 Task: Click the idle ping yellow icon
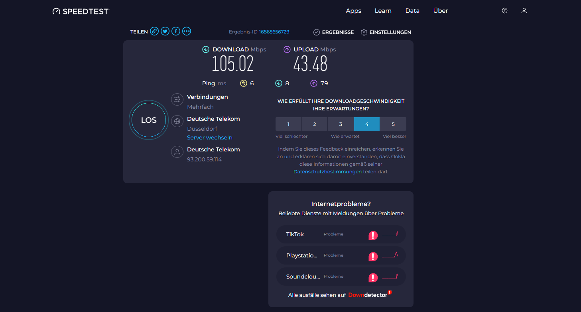click(244, 83)
